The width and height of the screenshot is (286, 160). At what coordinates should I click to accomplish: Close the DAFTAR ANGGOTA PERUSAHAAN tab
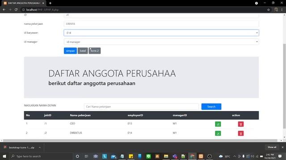(x=43, y=3)
